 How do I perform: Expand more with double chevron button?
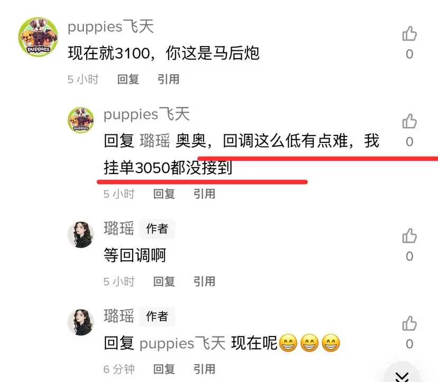pyautogui.click(x=402, y=376)
